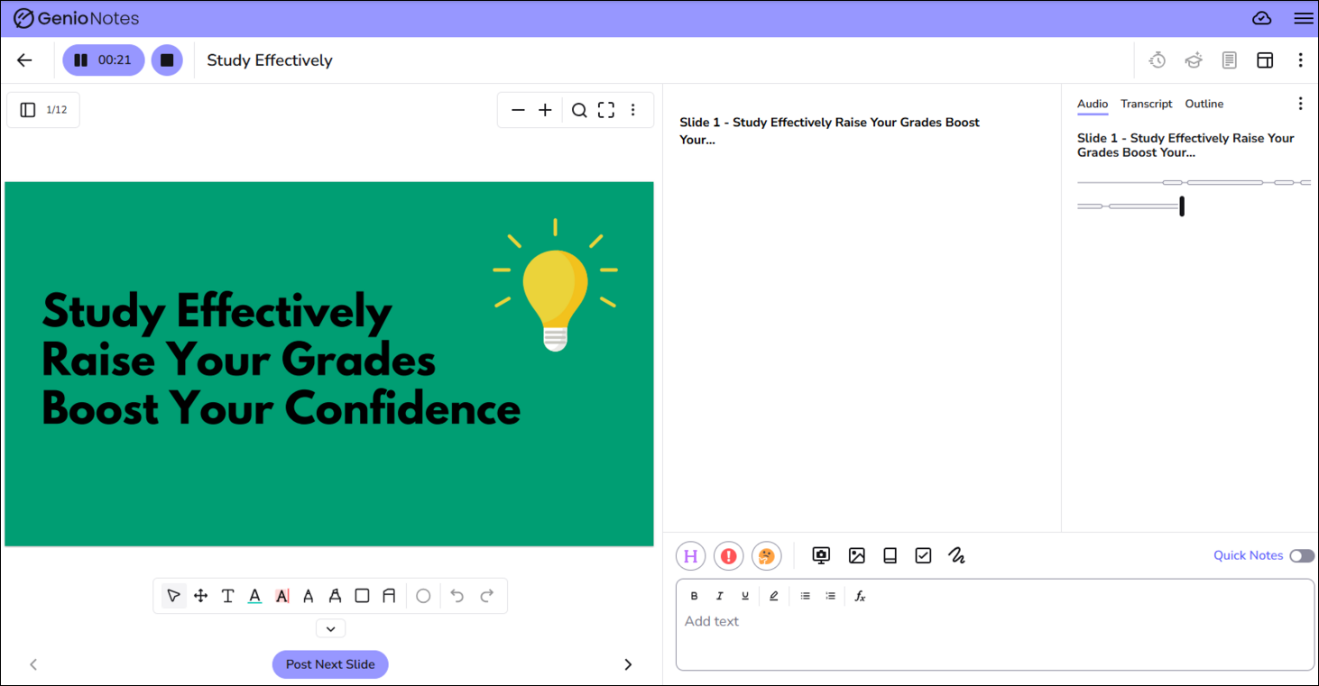The width and height of the screenshot is (1319, 686).
Task: Pause the recording timer
Action: tap(82, 60)
